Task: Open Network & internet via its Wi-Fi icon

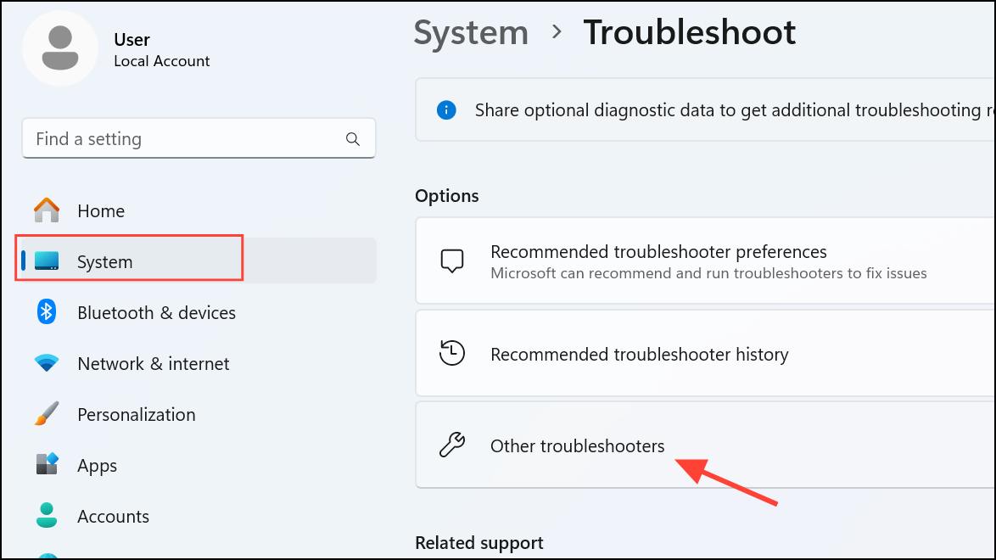Action: (x=45, y=363)
